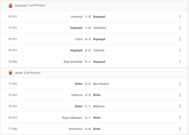Open three-dot menu for Rayo Vallecano match
Viewport: 189px width, 135px height.
point(180,117)
